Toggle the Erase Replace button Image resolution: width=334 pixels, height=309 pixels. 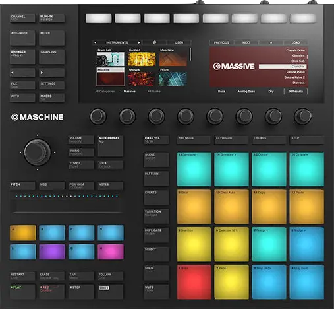coord(52,276)
